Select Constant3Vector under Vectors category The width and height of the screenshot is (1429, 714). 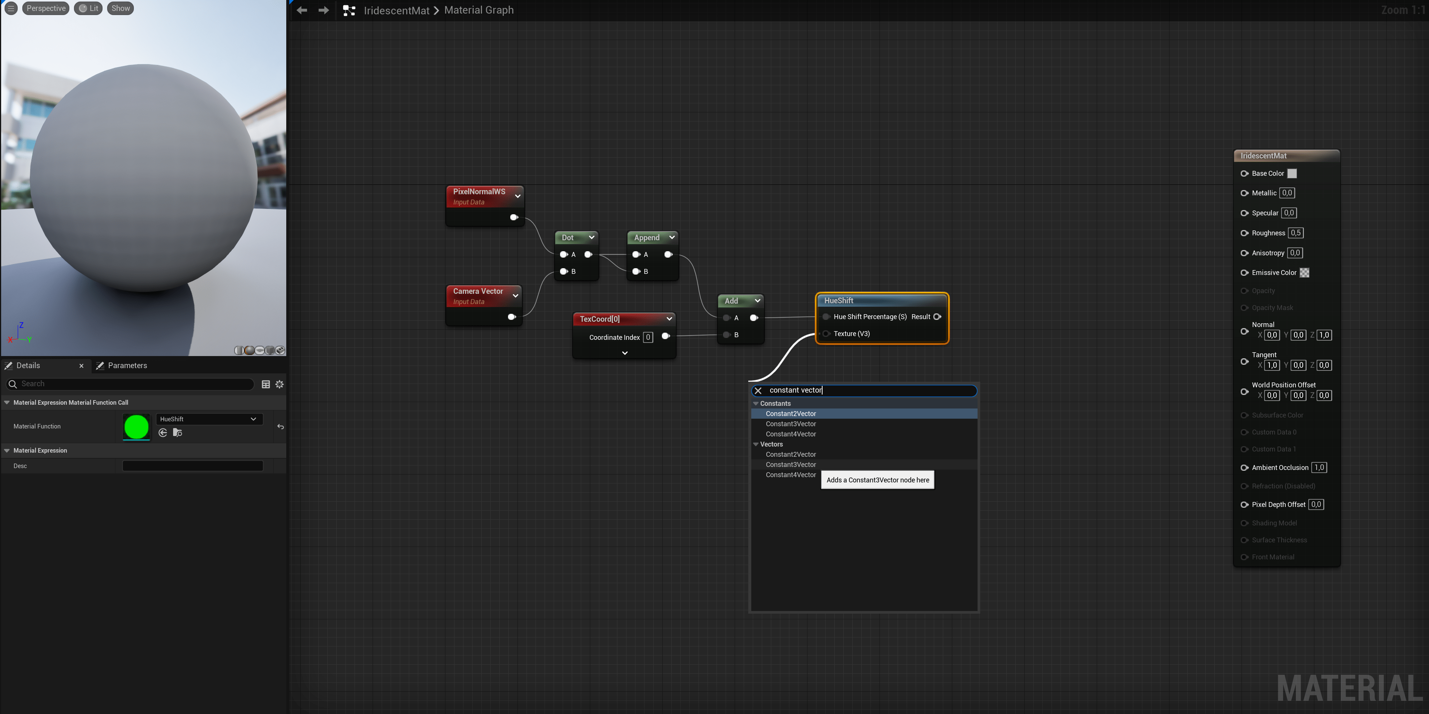pos(790,464)
